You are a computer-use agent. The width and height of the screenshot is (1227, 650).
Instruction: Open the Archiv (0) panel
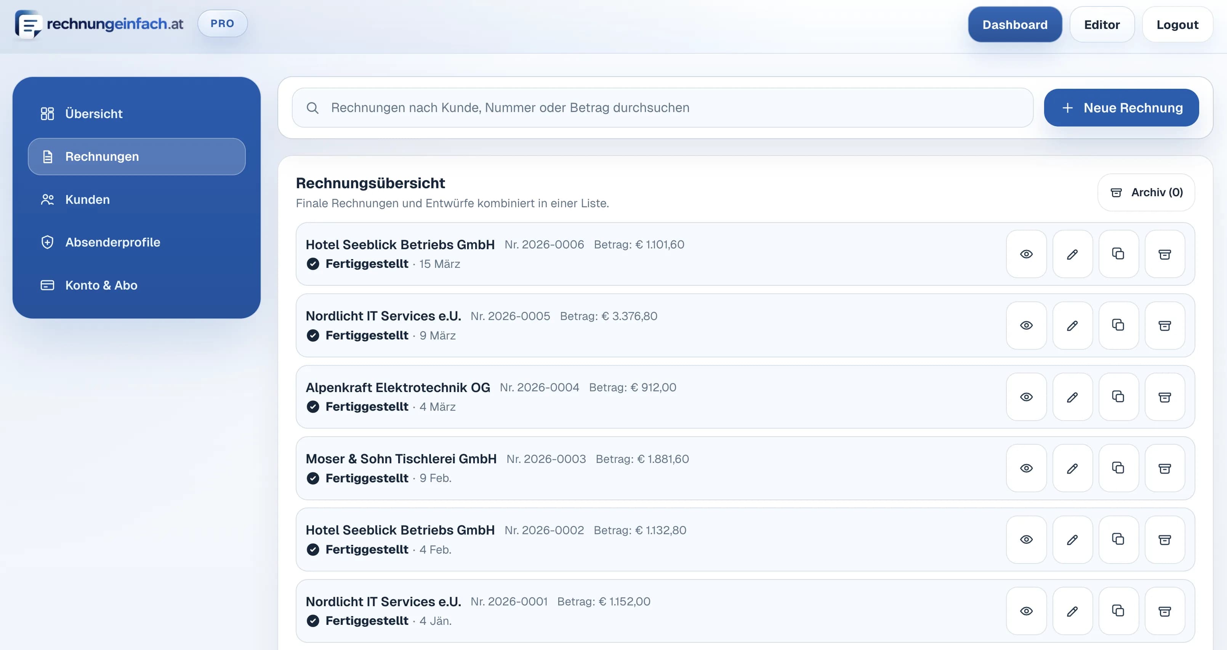[1145, 192]
